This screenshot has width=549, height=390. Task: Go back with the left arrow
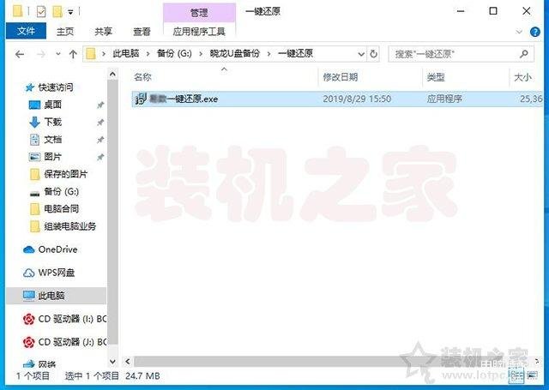point(20,54)
